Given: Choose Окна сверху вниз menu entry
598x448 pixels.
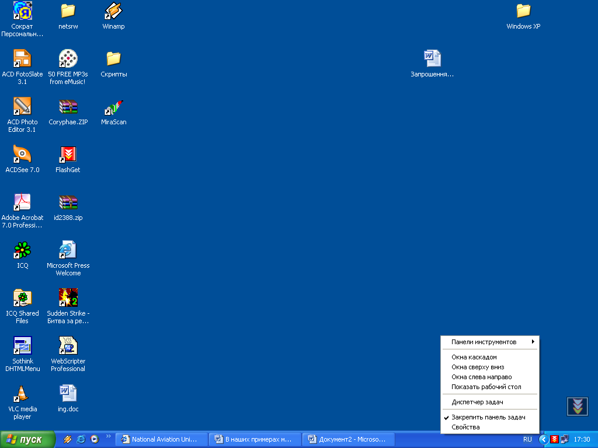Looking at the screenshot, I should click(x=490, y=367).
